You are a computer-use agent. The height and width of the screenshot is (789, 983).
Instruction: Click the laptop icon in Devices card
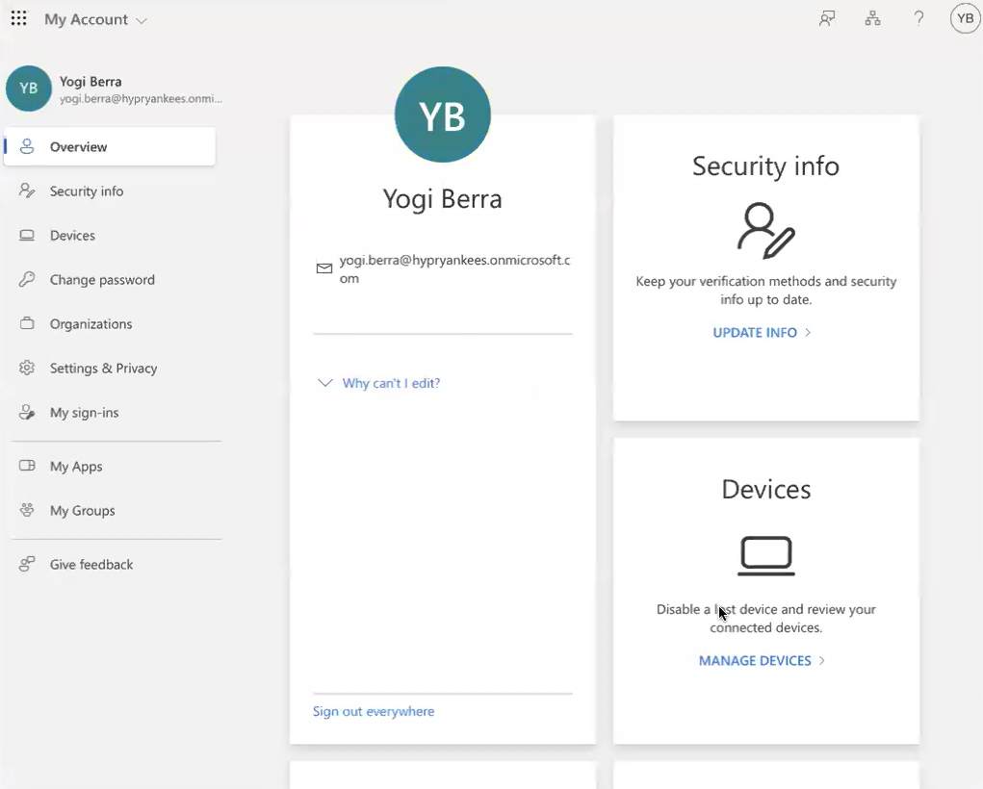click(x=765, y=555)
